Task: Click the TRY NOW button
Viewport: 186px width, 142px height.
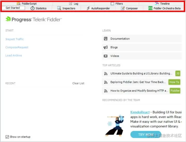Action: 146,135
